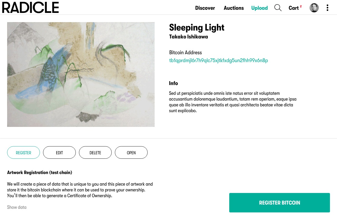Viewport: 337px width, 223px height.
Task: Switch to the EDIT tab
Action: 59,152
